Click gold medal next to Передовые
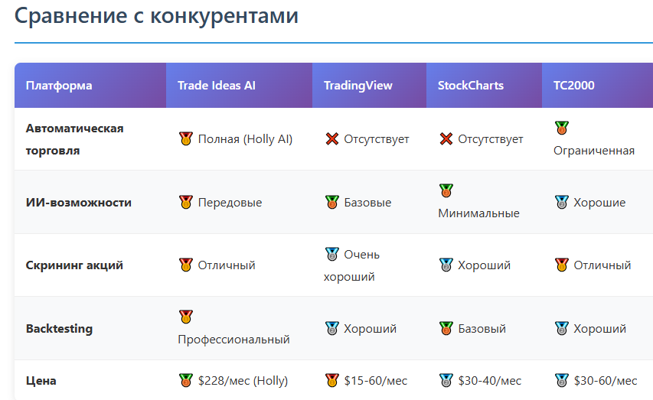 [185, 203]
